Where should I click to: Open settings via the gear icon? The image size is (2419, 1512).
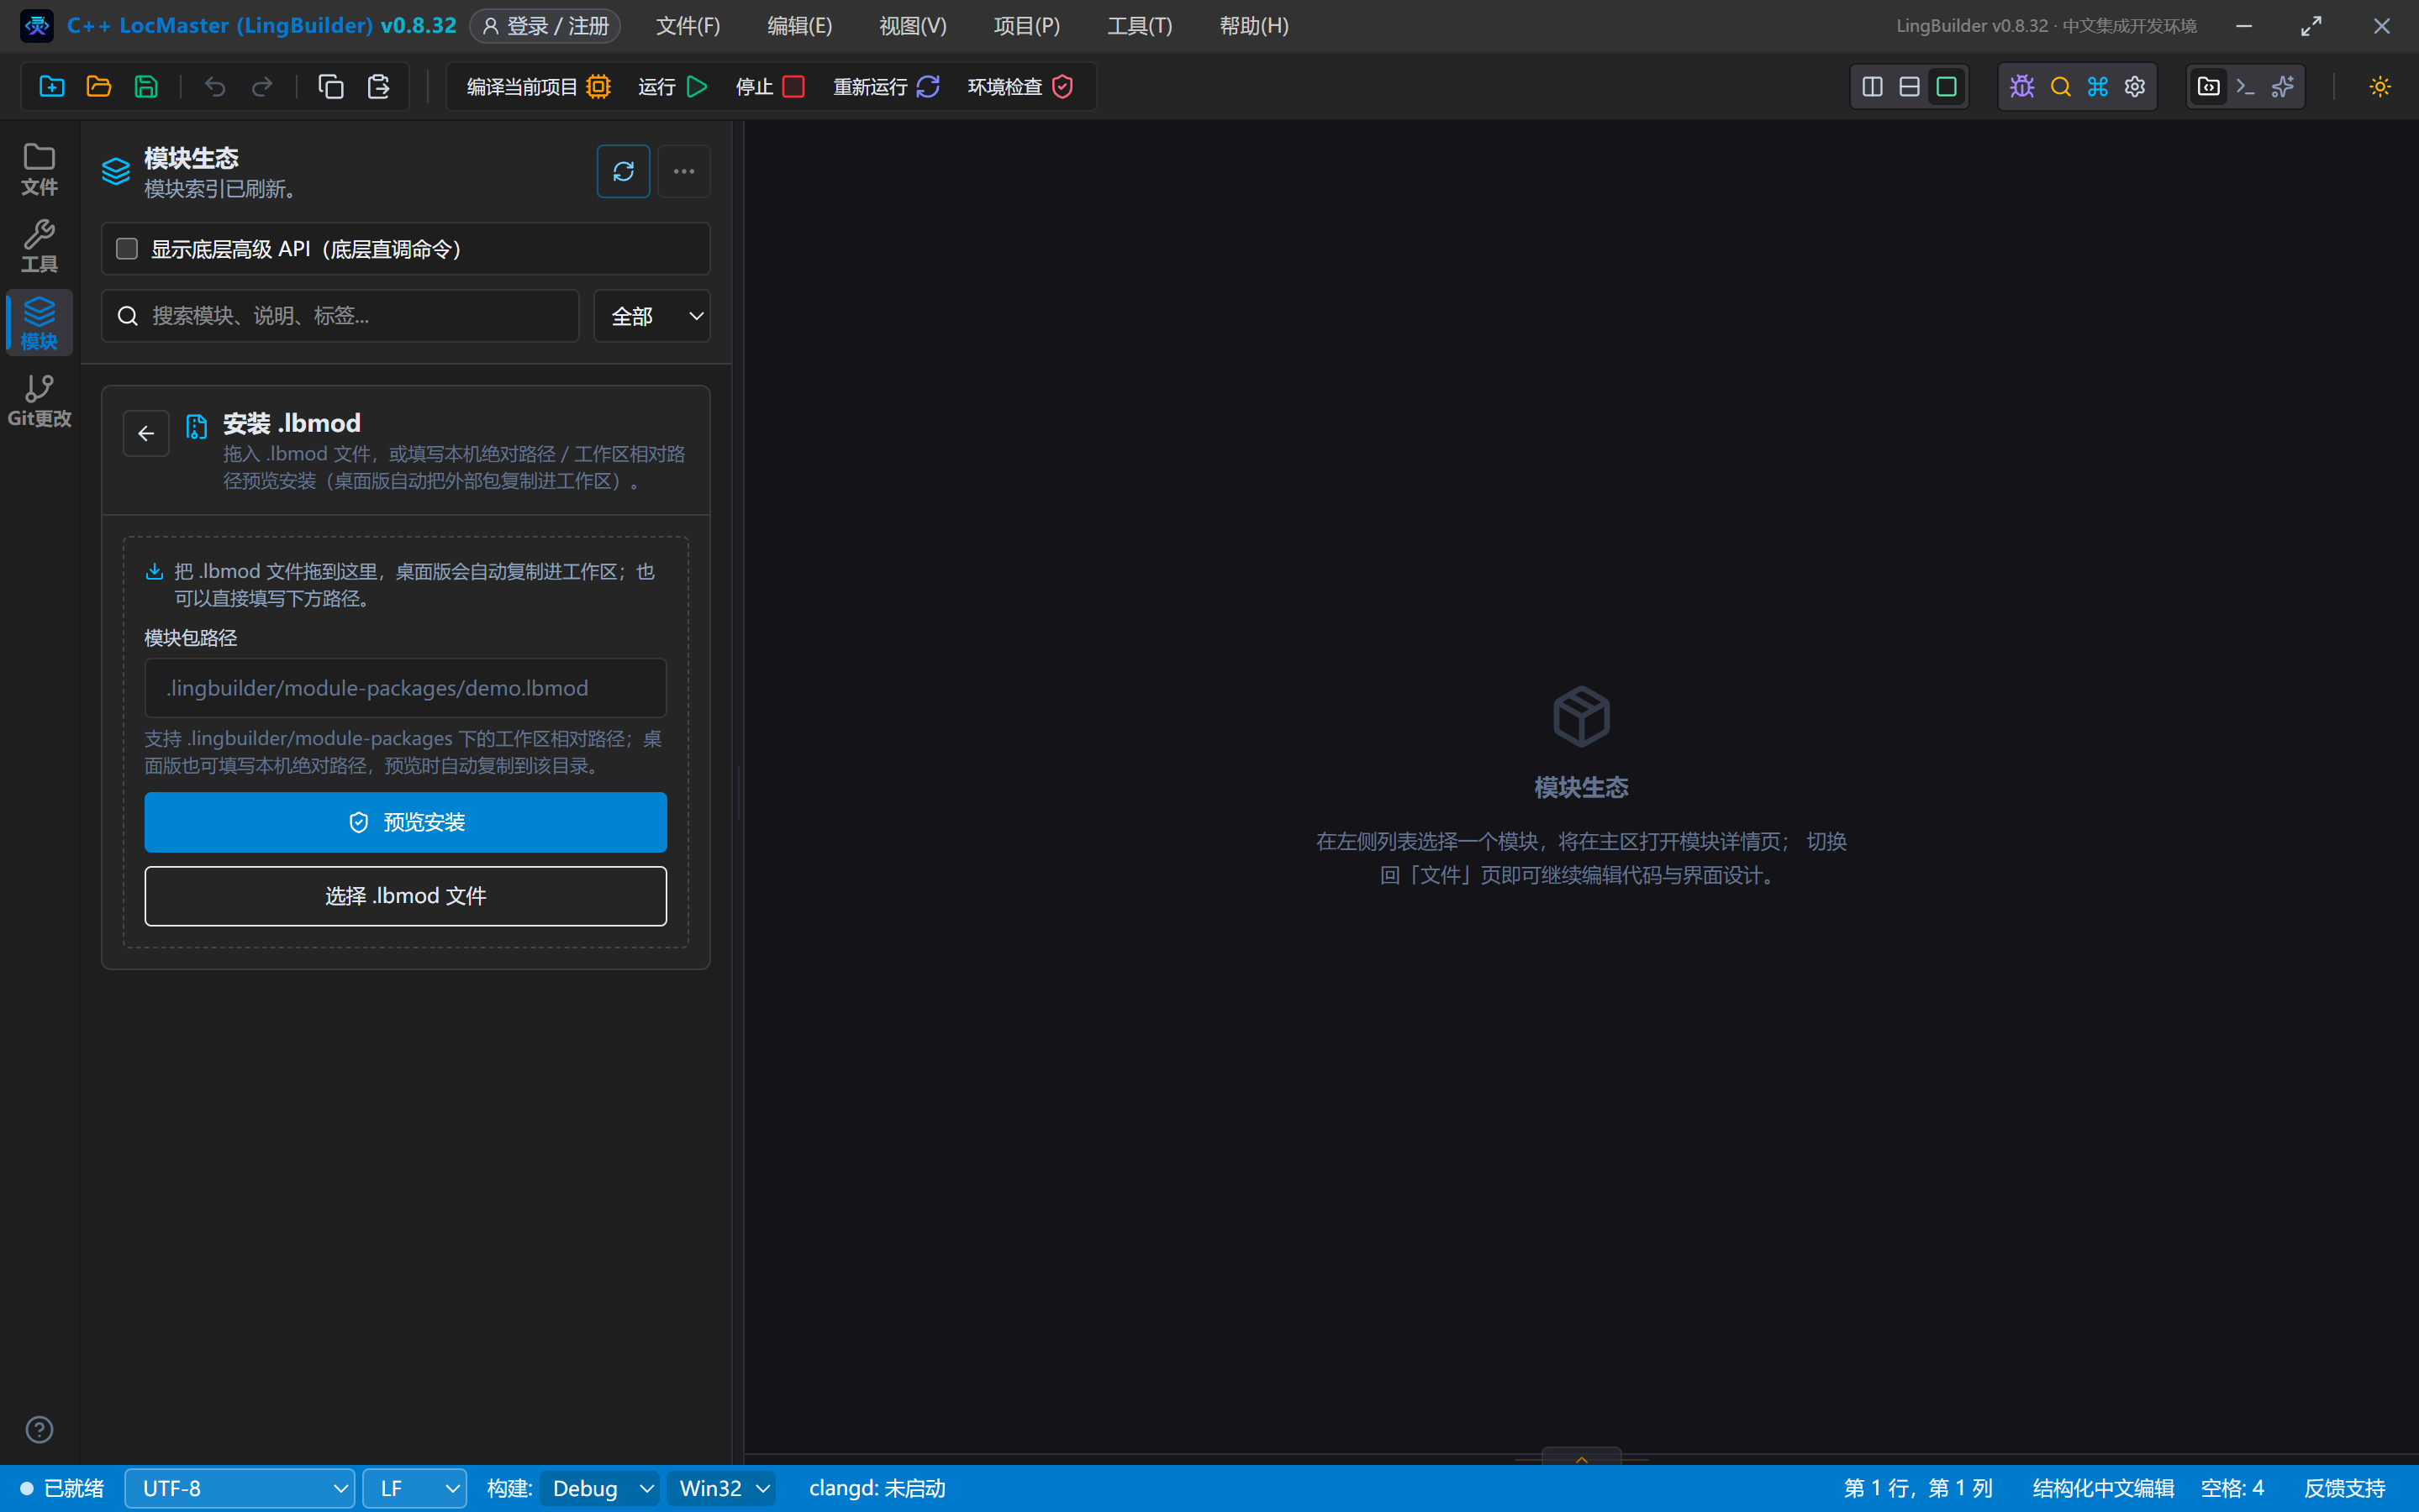(2135, 87)
